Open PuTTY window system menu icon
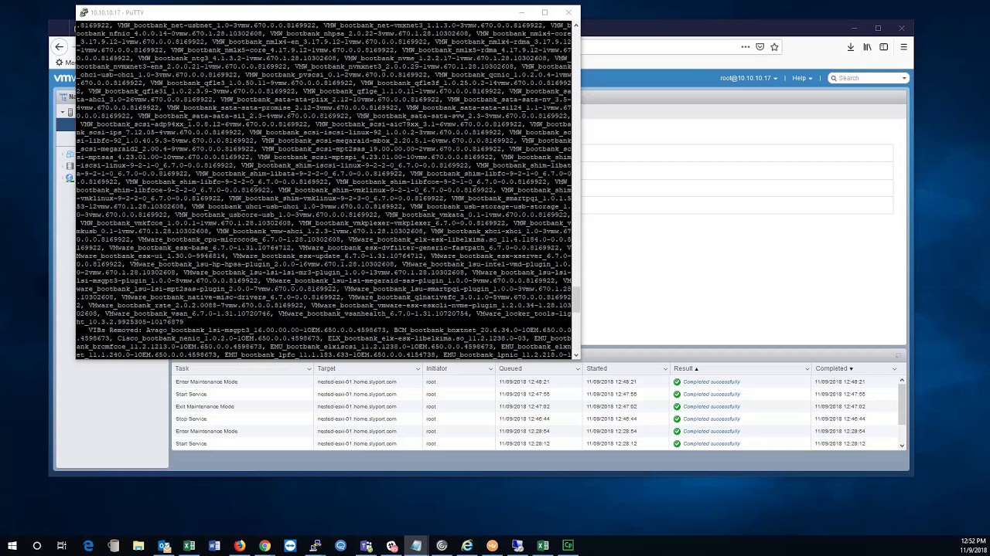Viewport: 990px width, 556px height. coord(84,12)
